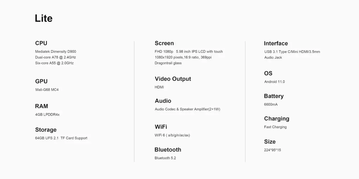The image size is (359, 179).
Task: Click the Fast Charging text
Action: [x=275, y=127]
